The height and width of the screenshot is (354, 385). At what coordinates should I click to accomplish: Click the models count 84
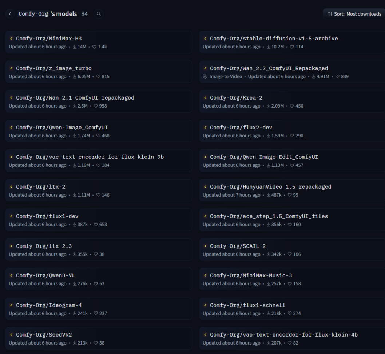click(x=84, y=14)
